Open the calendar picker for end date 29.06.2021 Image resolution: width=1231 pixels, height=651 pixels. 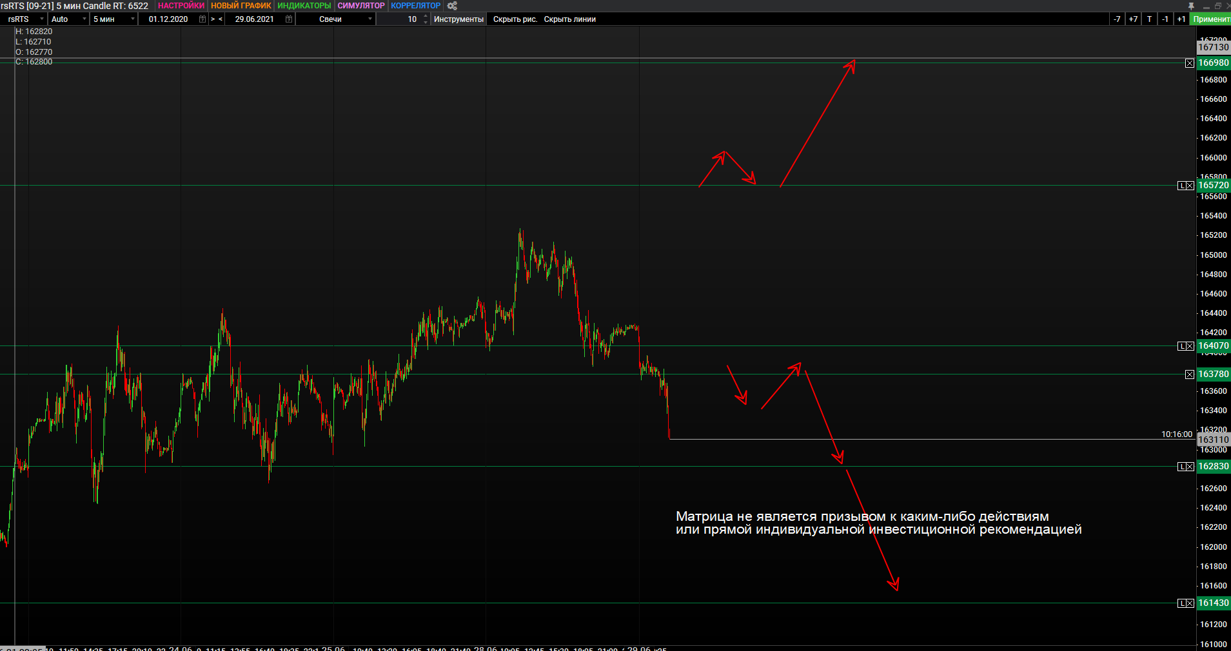[x=289, y=19]
